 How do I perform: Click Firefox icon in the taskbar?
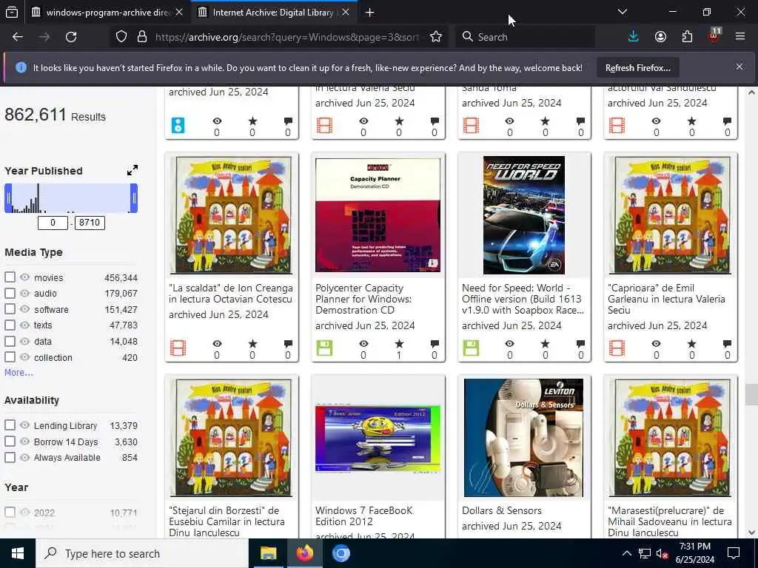pyautogui.click(x=304, y=553)
